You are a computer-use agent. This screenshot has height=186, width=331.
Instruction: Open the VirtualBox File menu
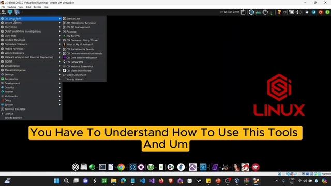coord(3,7)
